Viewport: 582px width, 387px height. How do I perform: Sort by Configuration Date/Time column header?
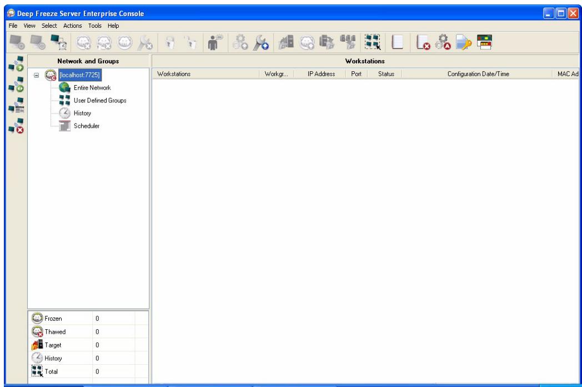478,74
